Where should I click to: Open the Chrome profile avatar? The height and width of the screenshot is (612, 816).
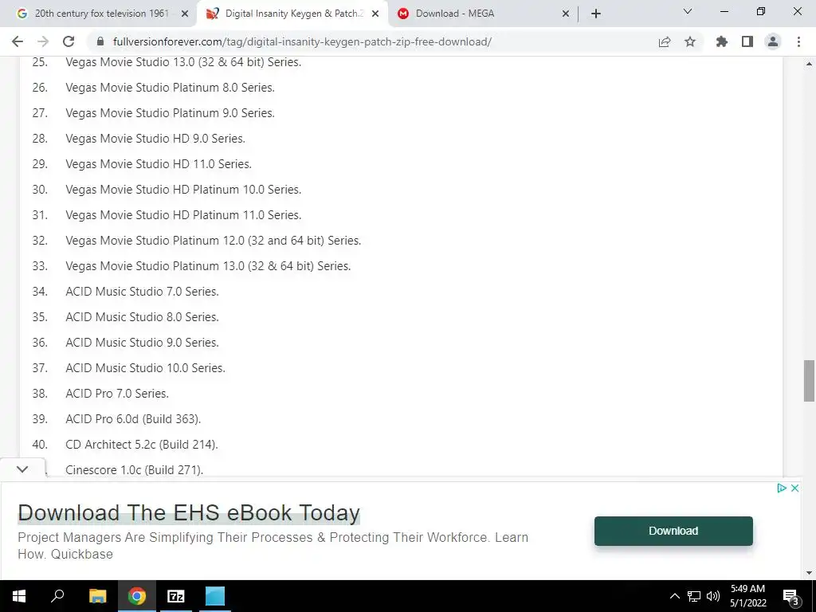click(x=773, y=41)
